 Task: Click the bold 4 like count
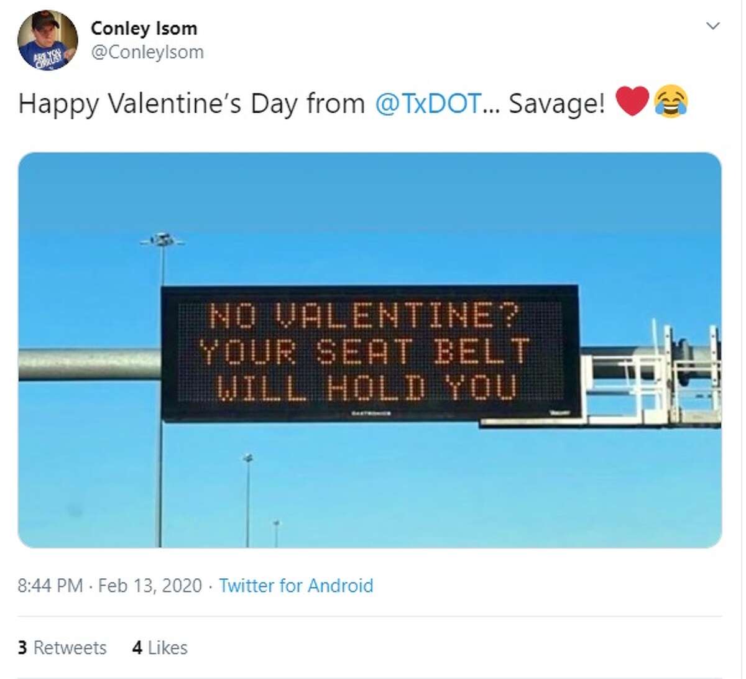pos(136,647)
